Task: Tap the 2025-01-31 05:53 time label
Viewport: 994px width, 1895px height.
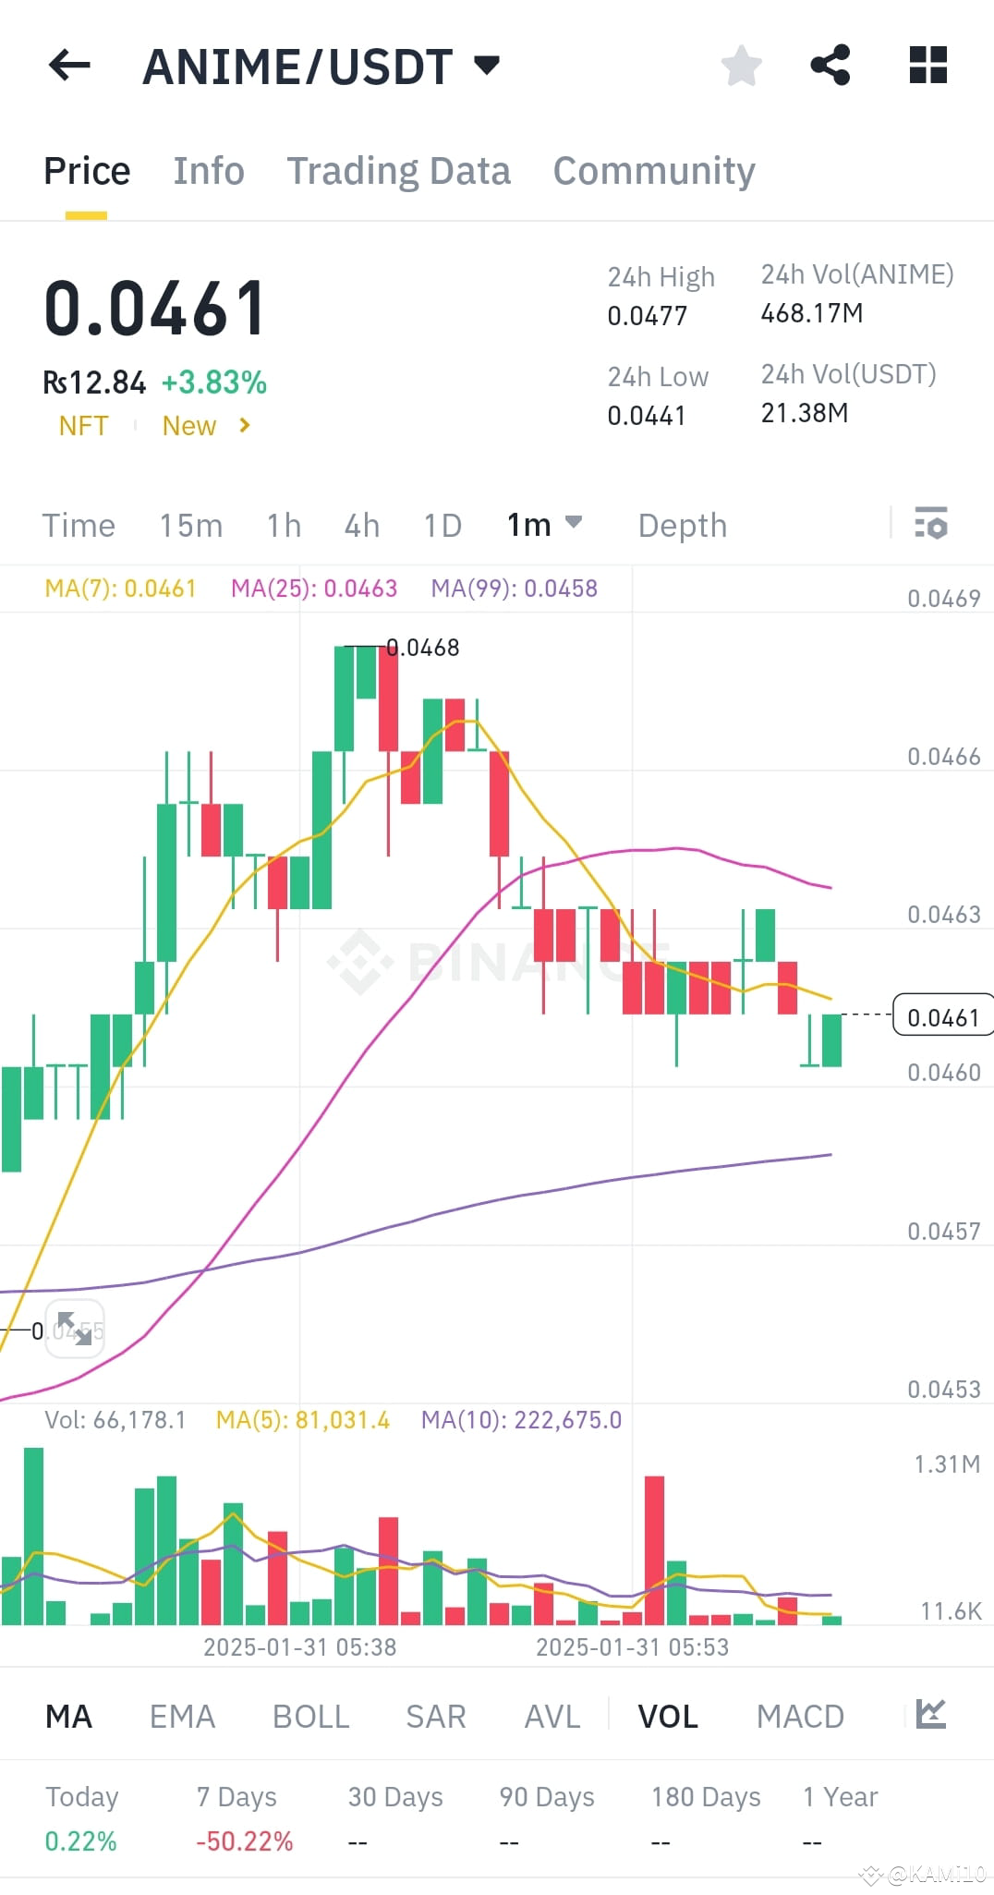Action: [x=632, y=1646]
